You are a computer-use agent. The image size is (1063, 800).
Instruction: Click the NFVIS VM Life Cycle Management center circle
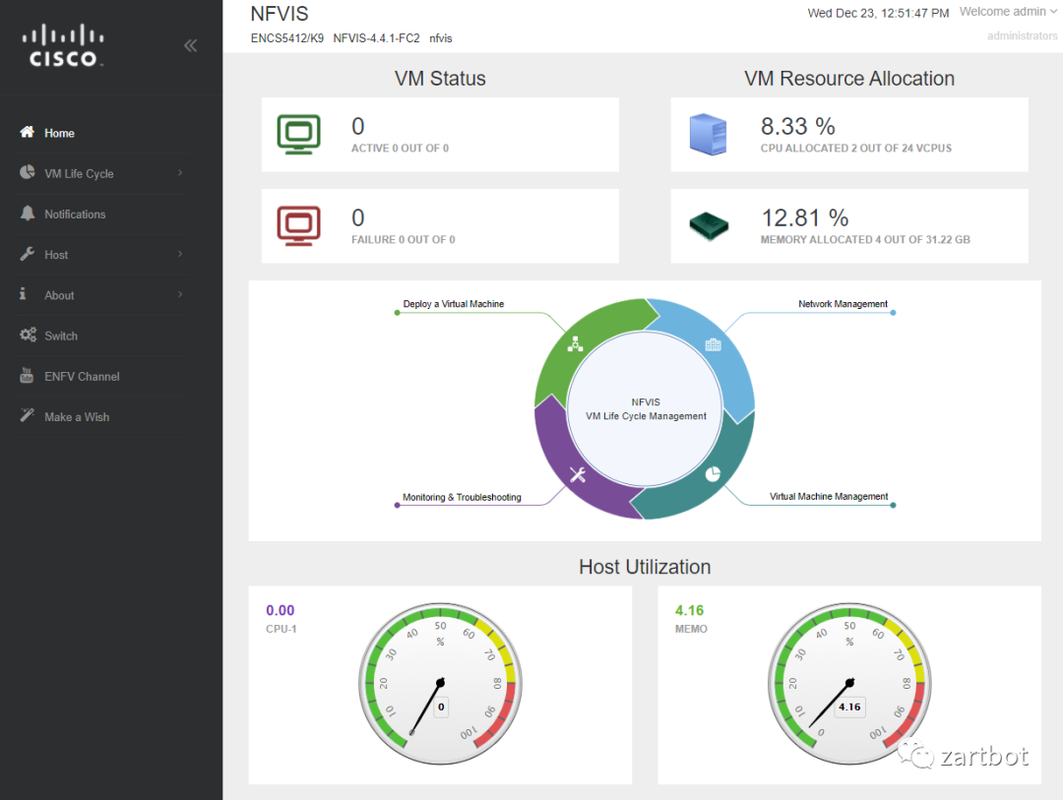(x=645, y=408)
